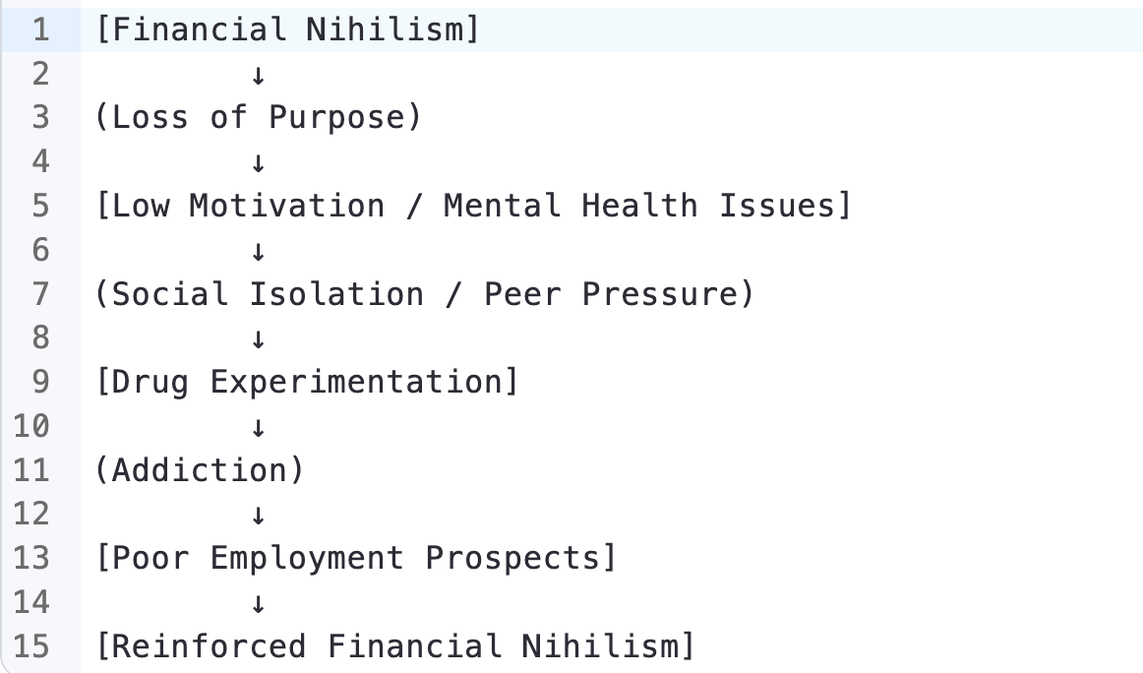Place cursor in '(Loss of Purpose)' text
This screenshot has height=673, width=1143.
(258, 118)
